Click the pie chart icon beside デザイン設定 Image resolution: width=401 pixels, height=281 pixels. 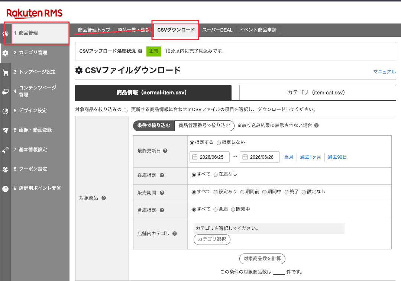5,111
